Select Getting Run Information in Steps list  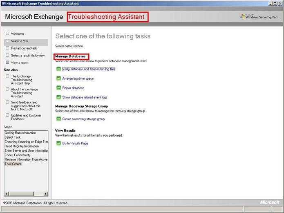pyautogui.click(x=20, y=133)
